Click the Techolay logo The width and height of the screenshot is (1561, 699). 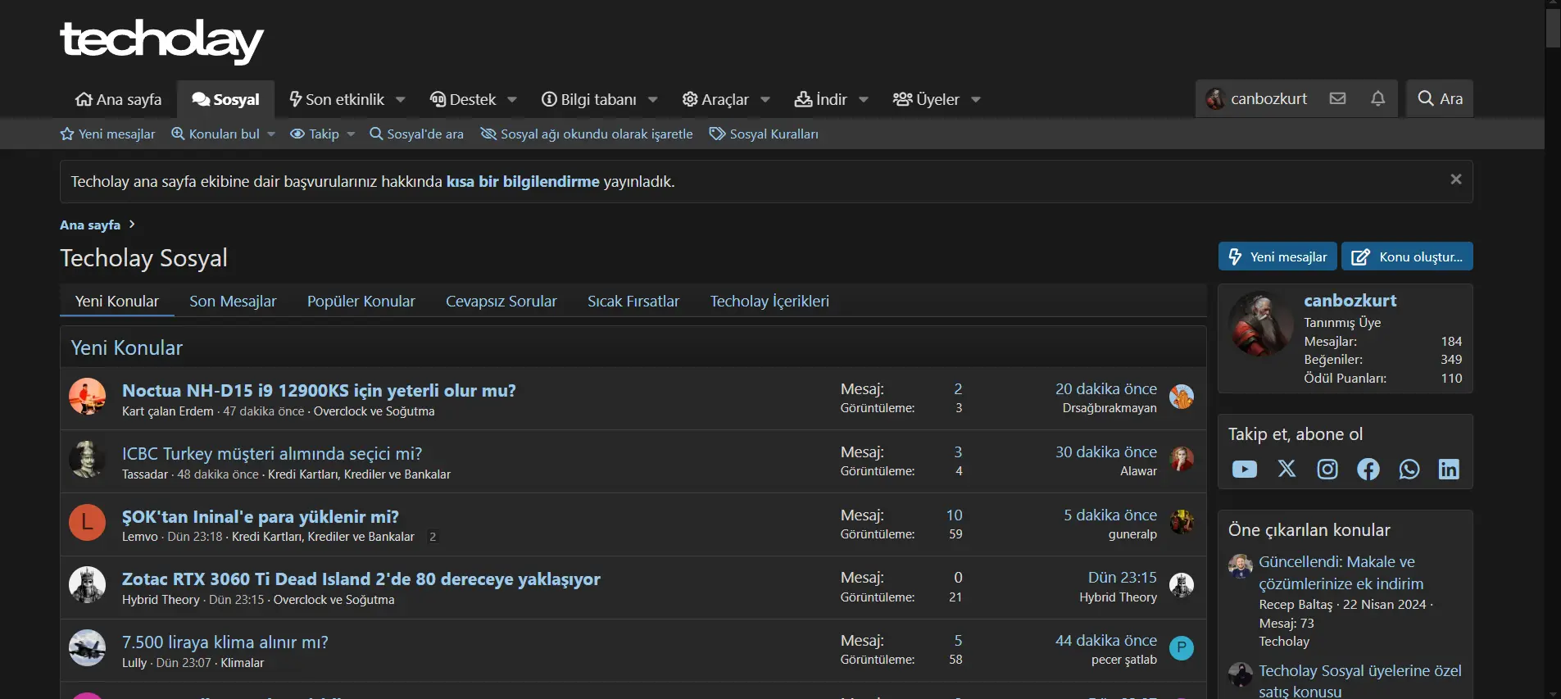point(161,41)
